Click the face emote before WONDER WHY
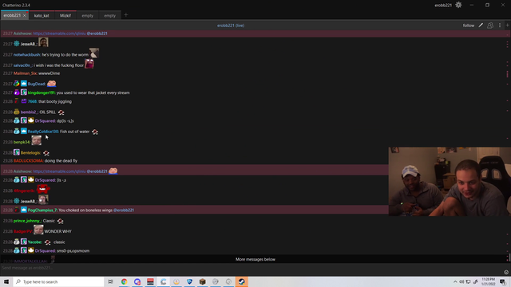 coord(38,230)
